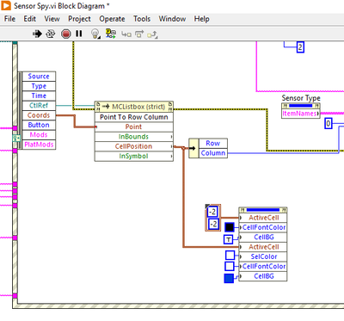The height and width of the screenshot is (321, 344).
Task: Open the View menu
Action: (x=52, y=19)
